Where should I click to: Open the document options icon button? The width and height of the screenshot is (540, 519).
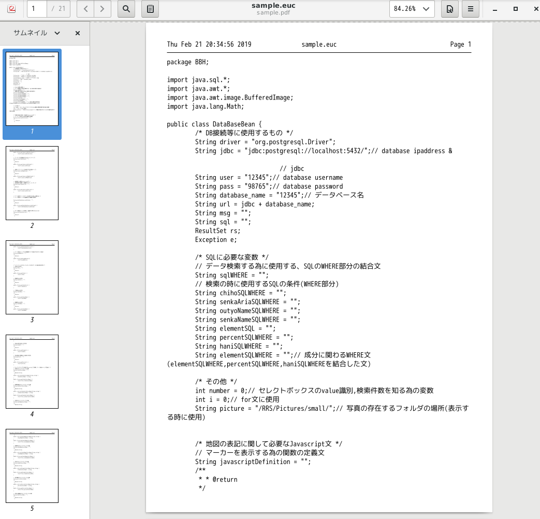click(x=450, y=9)
